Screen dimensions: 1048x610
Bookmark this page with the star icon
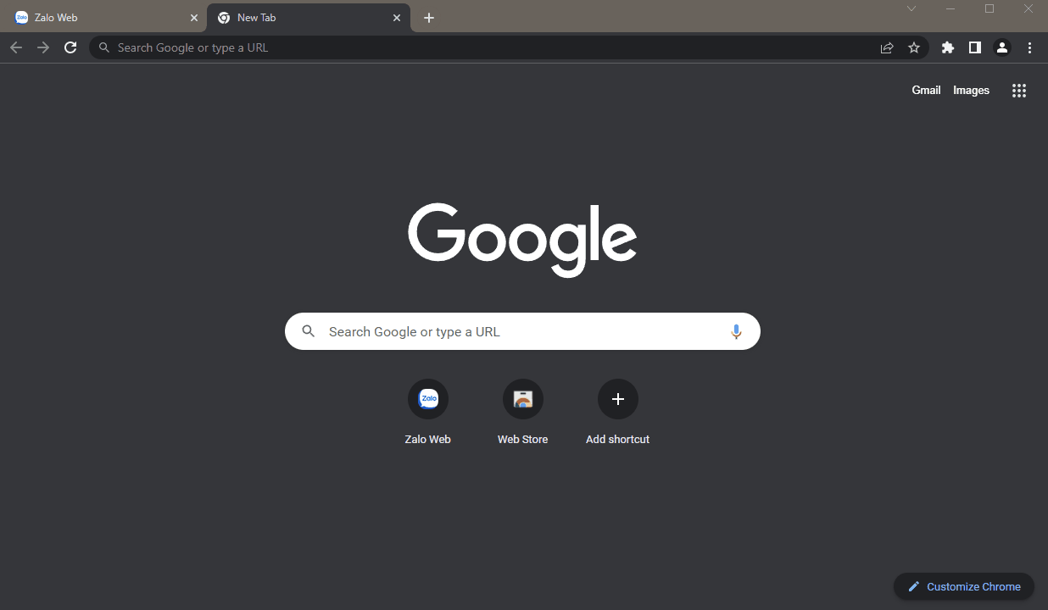click(914, 47)
